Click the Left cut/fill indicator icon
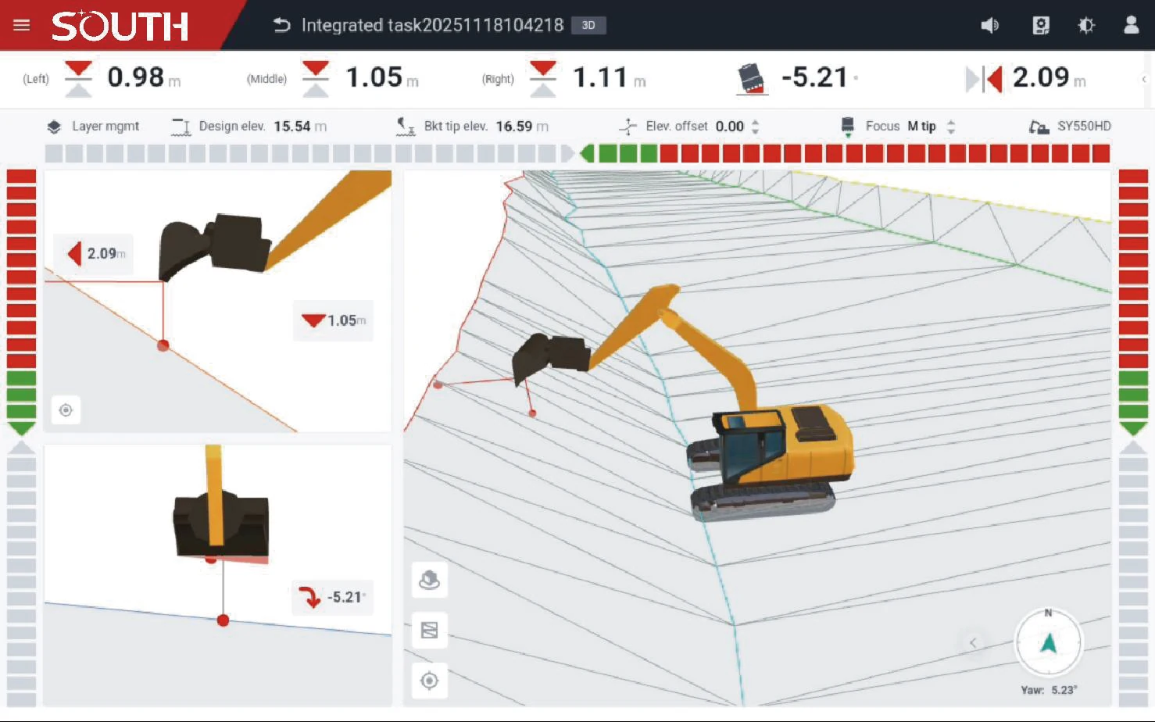1155x722 pixels. [x=78, y=79]
